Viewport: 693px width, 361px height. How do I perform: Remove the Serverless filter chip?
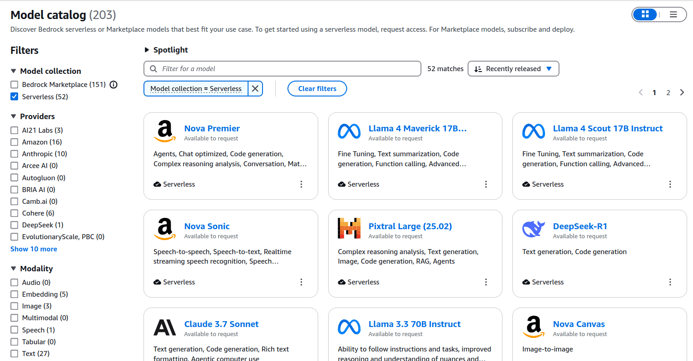[x=255, y=89]
